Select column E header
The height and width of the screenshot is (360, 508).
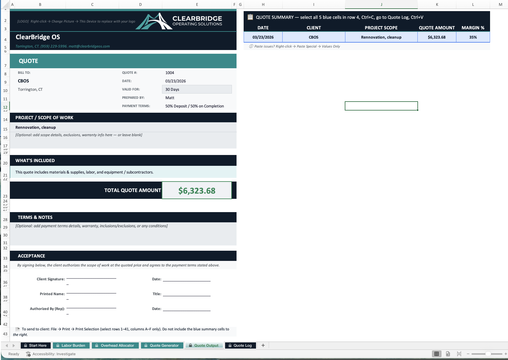(197, 4)
